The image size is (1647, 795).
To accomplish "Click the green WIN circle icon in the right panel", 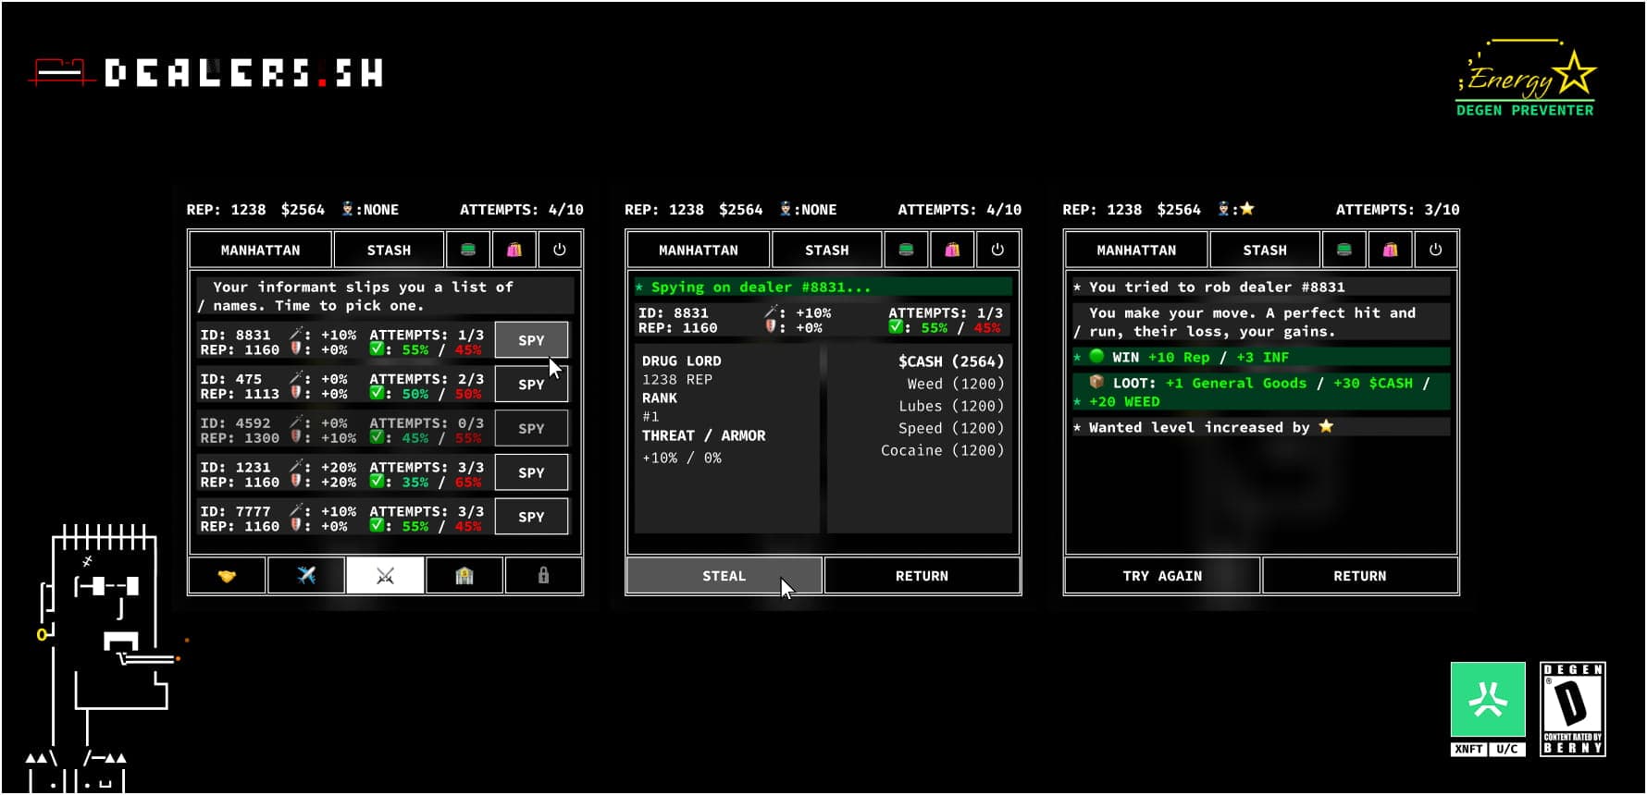I will coord(1097,356).
